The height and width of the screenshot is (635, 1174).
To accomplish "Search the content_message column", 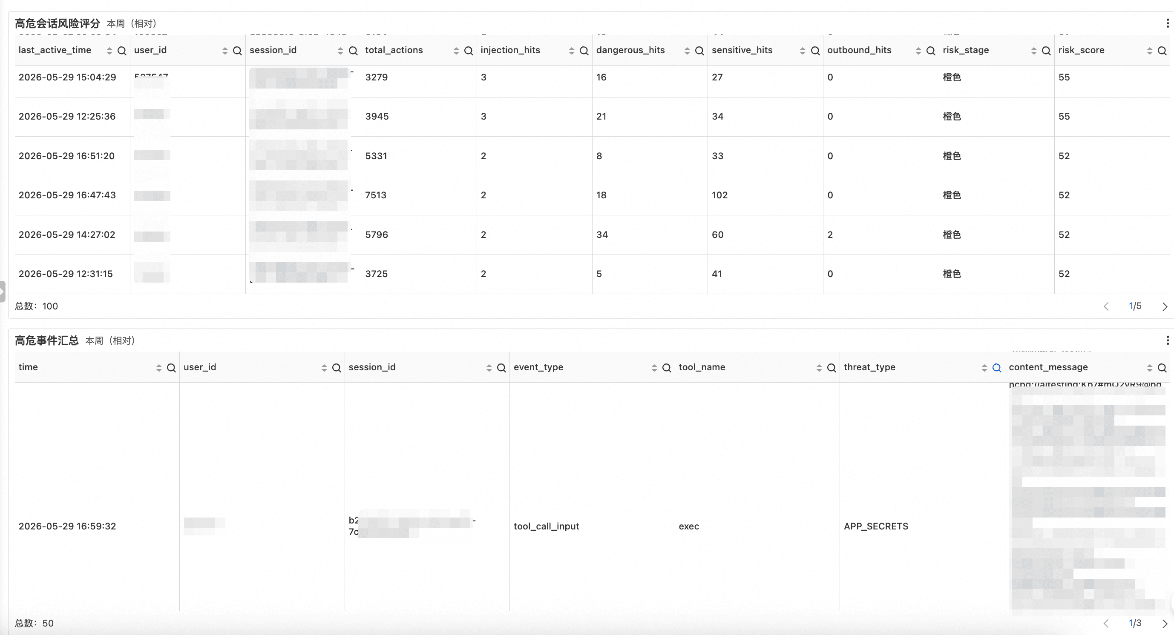I will (1162, 368).
